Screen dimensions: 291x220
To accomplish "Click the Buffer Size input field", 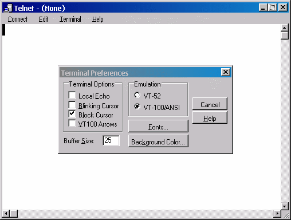I will 111,140.
